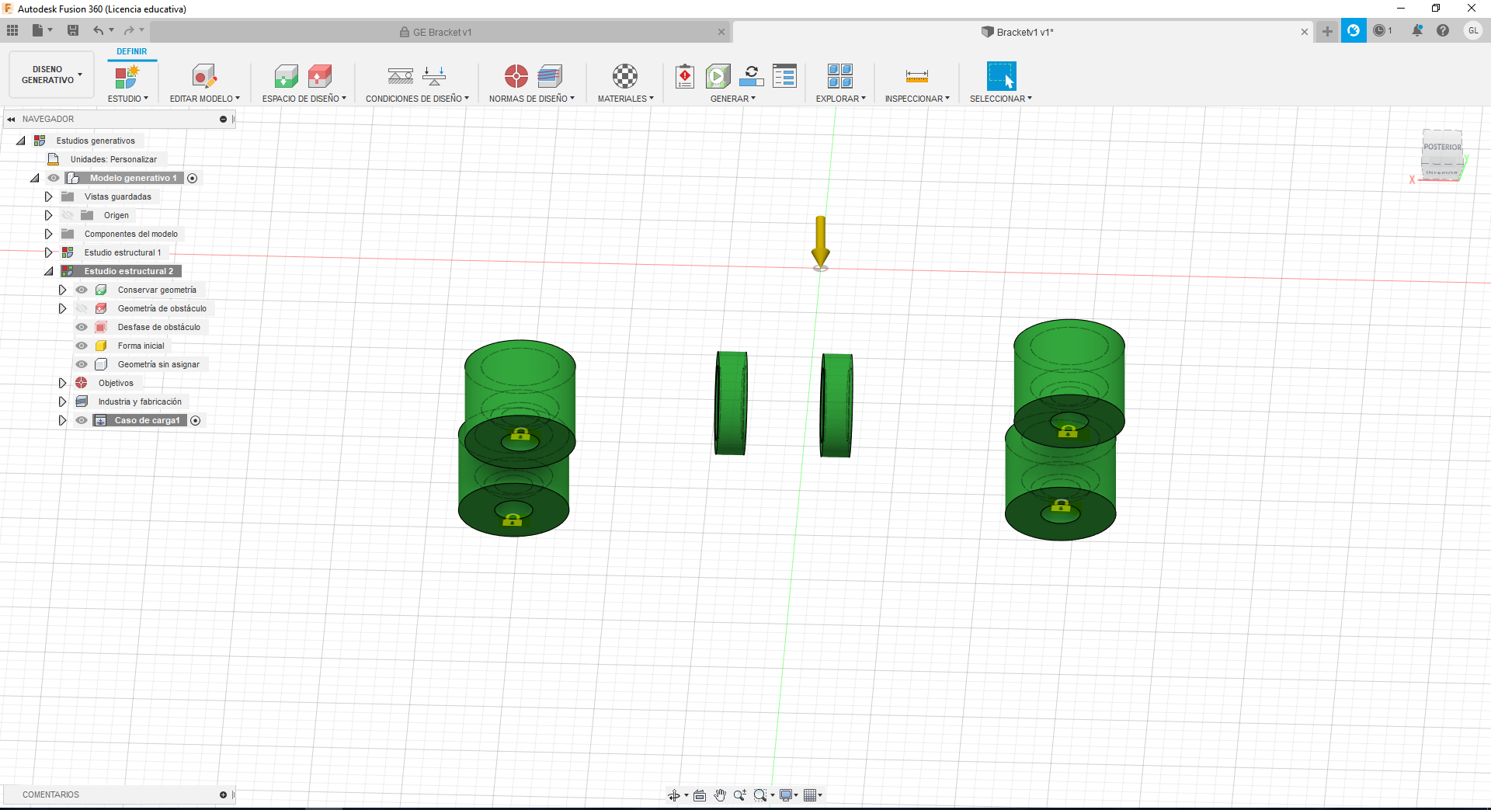
Task: Activate the Select tool icon
Action: click(1001, 76)
